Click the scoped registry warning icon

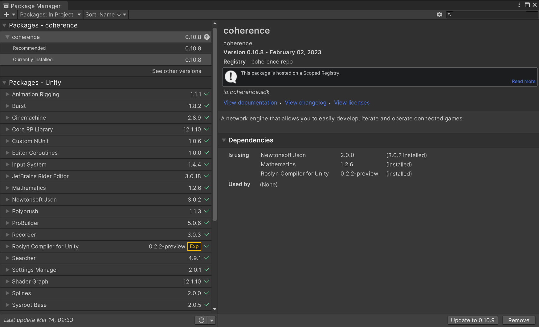click(x=231, y=77)
